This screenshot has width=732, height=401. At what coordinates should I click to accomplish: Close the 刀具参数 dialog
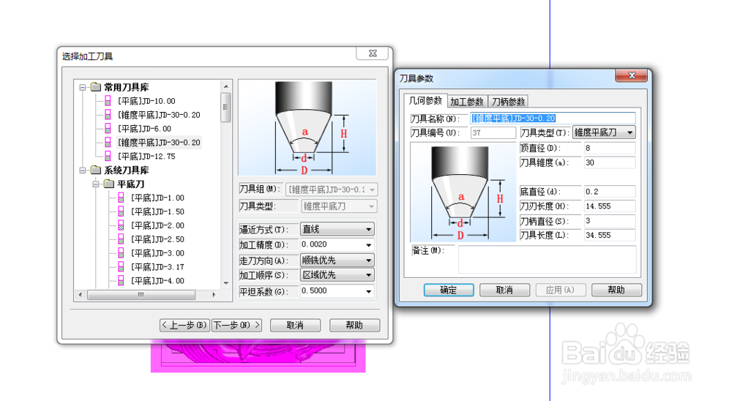point(631,75)
